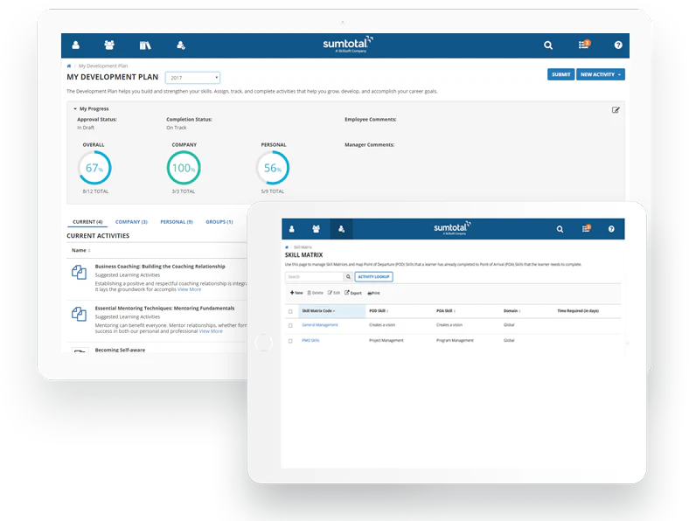Click the Activity Lookup button
The width and height of the screenshot is (689, 521).
pyautogui.click(x=373, y=277)
